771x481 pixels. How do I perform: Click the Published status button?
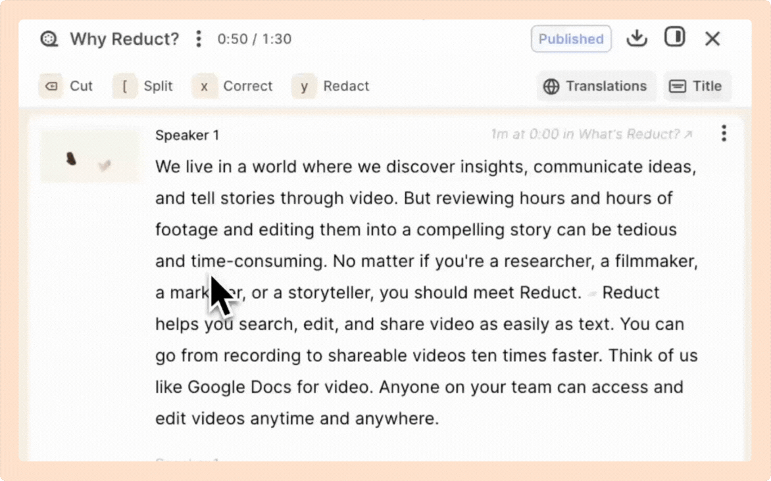click(x=571, y=39)
